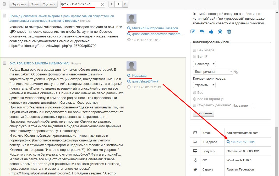Click the reply arrow icon
Image resolution: width=279 pixels, height=176 pixels.
tap(202, 32)
